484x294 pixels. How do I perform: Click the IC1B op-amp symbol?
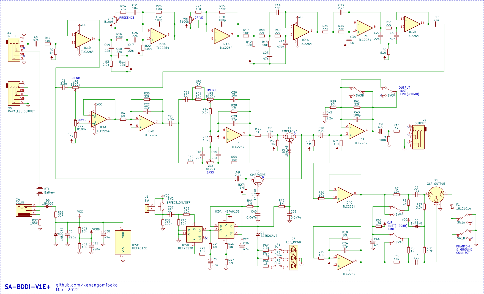(x=222, y=36)
